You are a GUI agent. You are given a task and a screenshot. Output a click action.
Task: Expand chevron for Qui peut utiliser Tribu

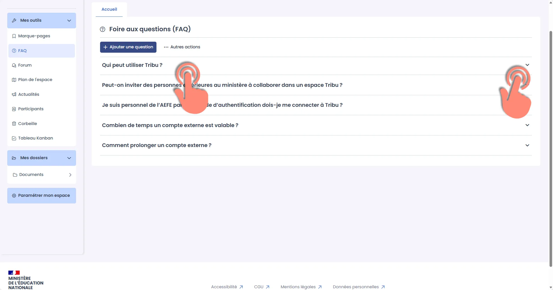[527, 65]
